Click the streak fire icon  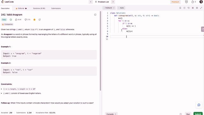193,2
